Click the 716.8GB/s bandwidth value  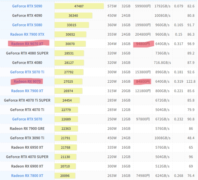tap(162, 63)
